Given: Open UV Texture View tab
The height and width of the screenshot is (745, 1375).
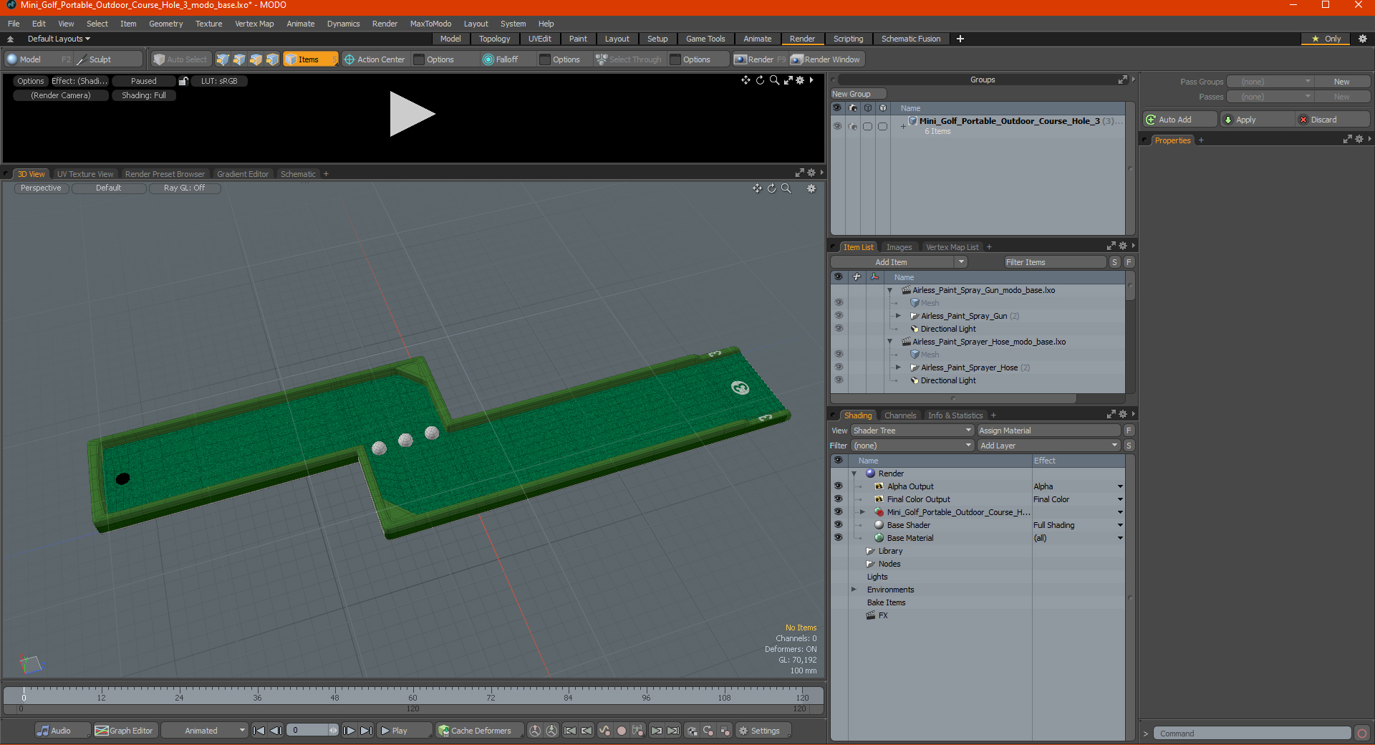Looking at the screenshot, I should 85,174.
